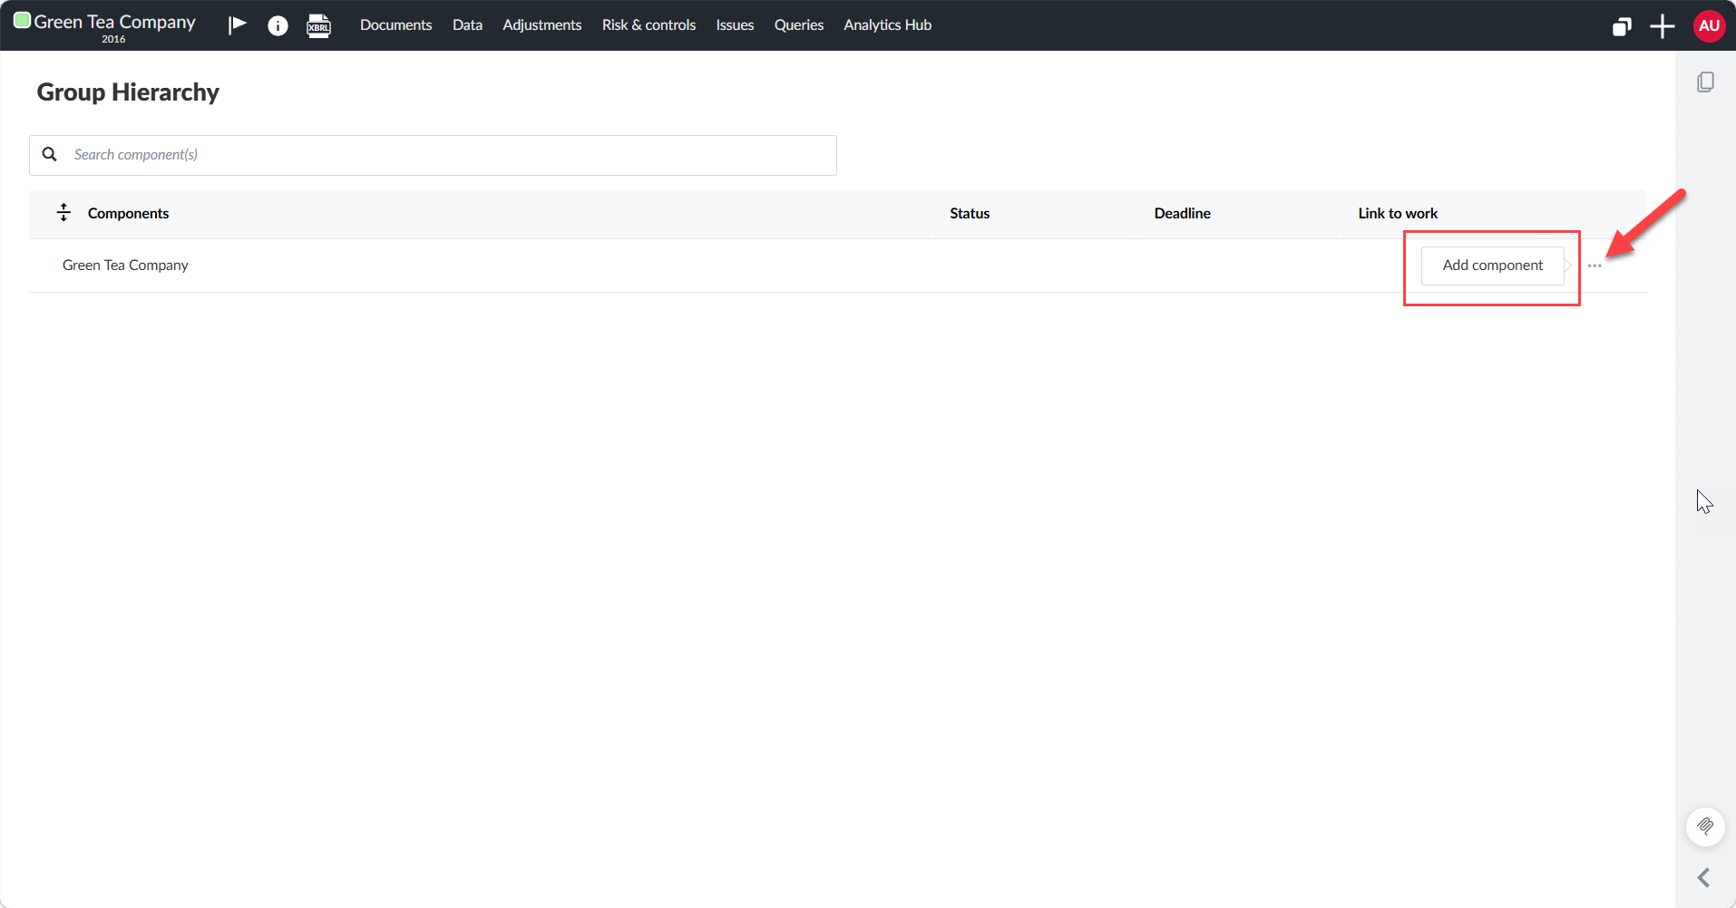Toggle the right sidebar with the chevron
The height and width of the screenshot is (908, 1736).
[1703, 877]
